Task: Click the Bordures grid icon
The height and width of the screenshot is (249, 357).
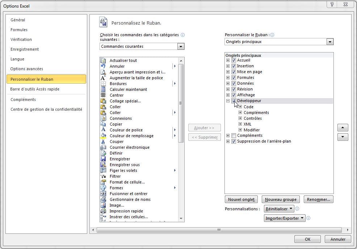Action: [103, 84]
